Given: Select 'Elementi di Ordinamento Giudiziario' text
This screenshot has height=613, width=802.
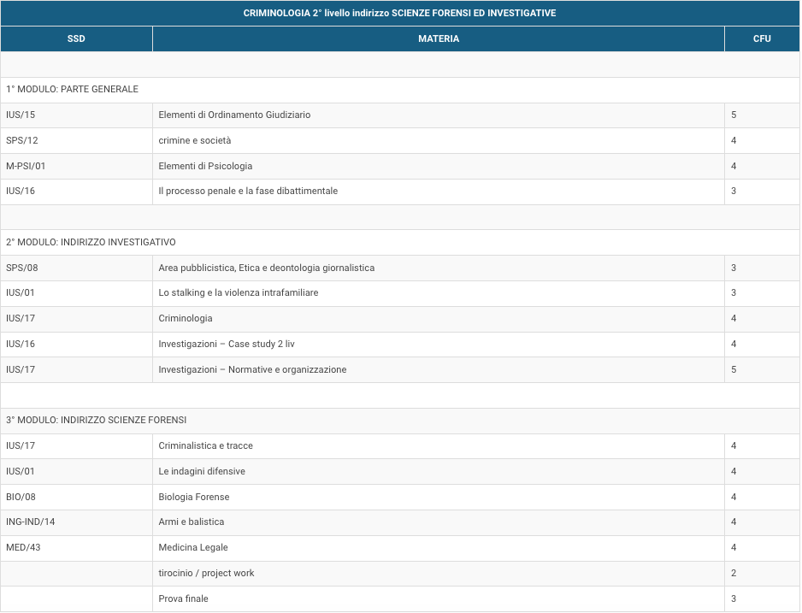Looking at the screenshot, I should coord(234,115).
